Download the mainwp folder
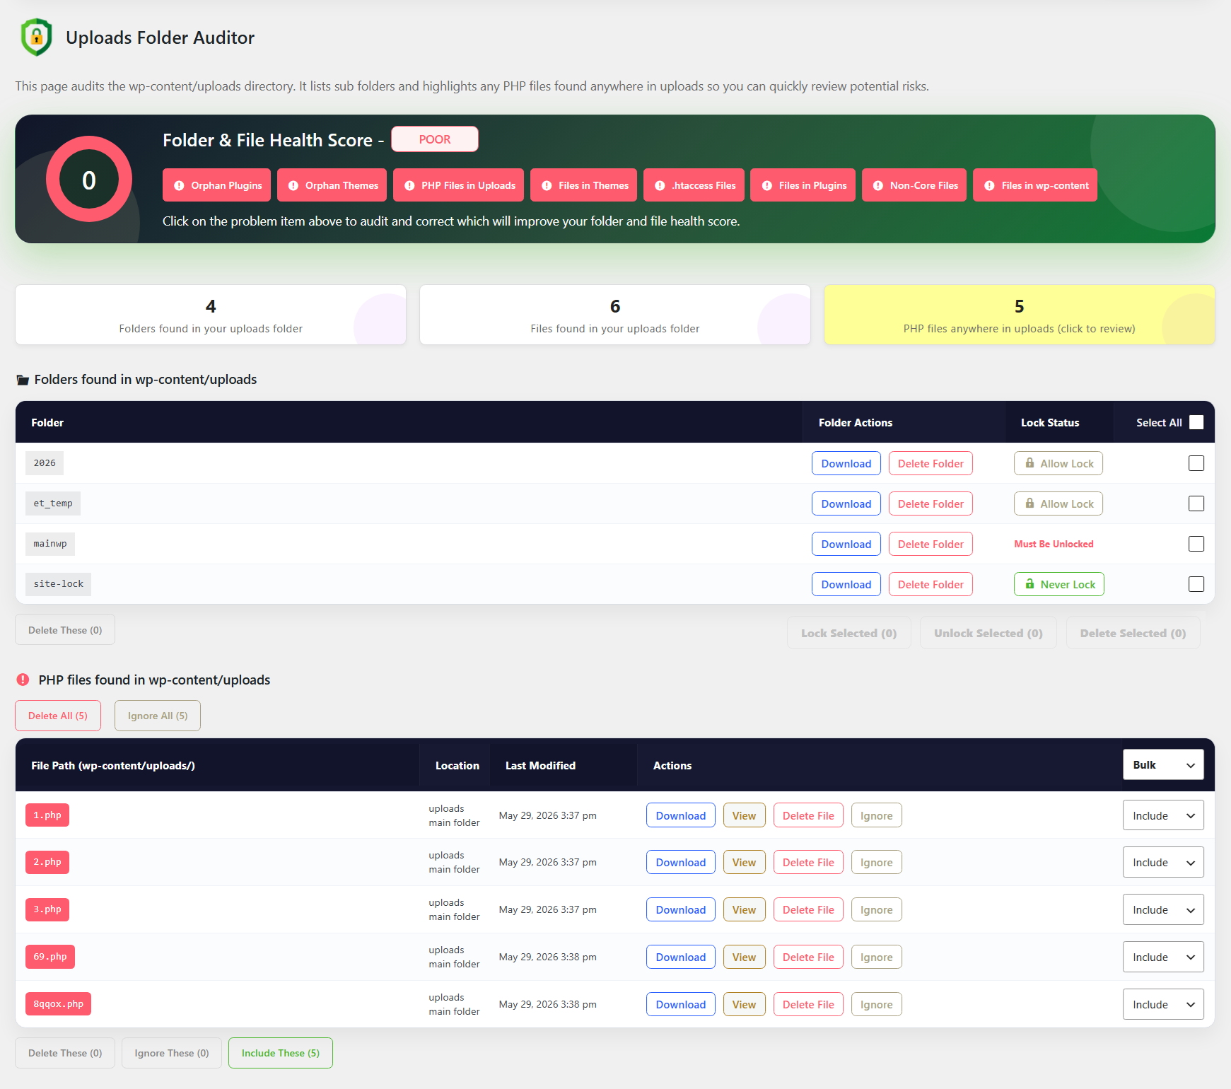This screenshot has height=1089, width=1231. click(x=846, y=544)
